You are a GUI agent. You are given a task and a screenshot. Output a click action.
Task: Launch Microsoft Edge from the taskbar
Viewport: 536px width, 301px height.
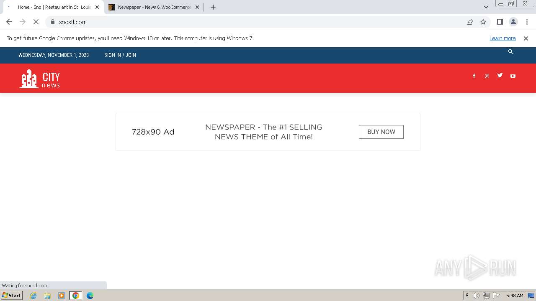point(90,296)
